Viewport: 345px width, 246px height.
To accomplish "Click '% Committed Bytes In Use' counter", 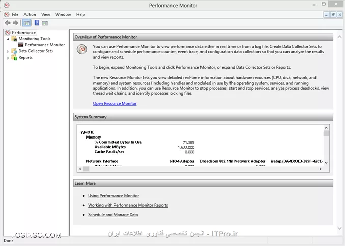I will click(118, 142).
